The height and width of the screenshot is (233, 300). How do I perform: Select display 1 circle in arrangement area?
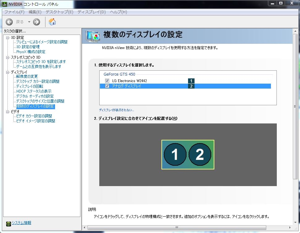(175, 154)
